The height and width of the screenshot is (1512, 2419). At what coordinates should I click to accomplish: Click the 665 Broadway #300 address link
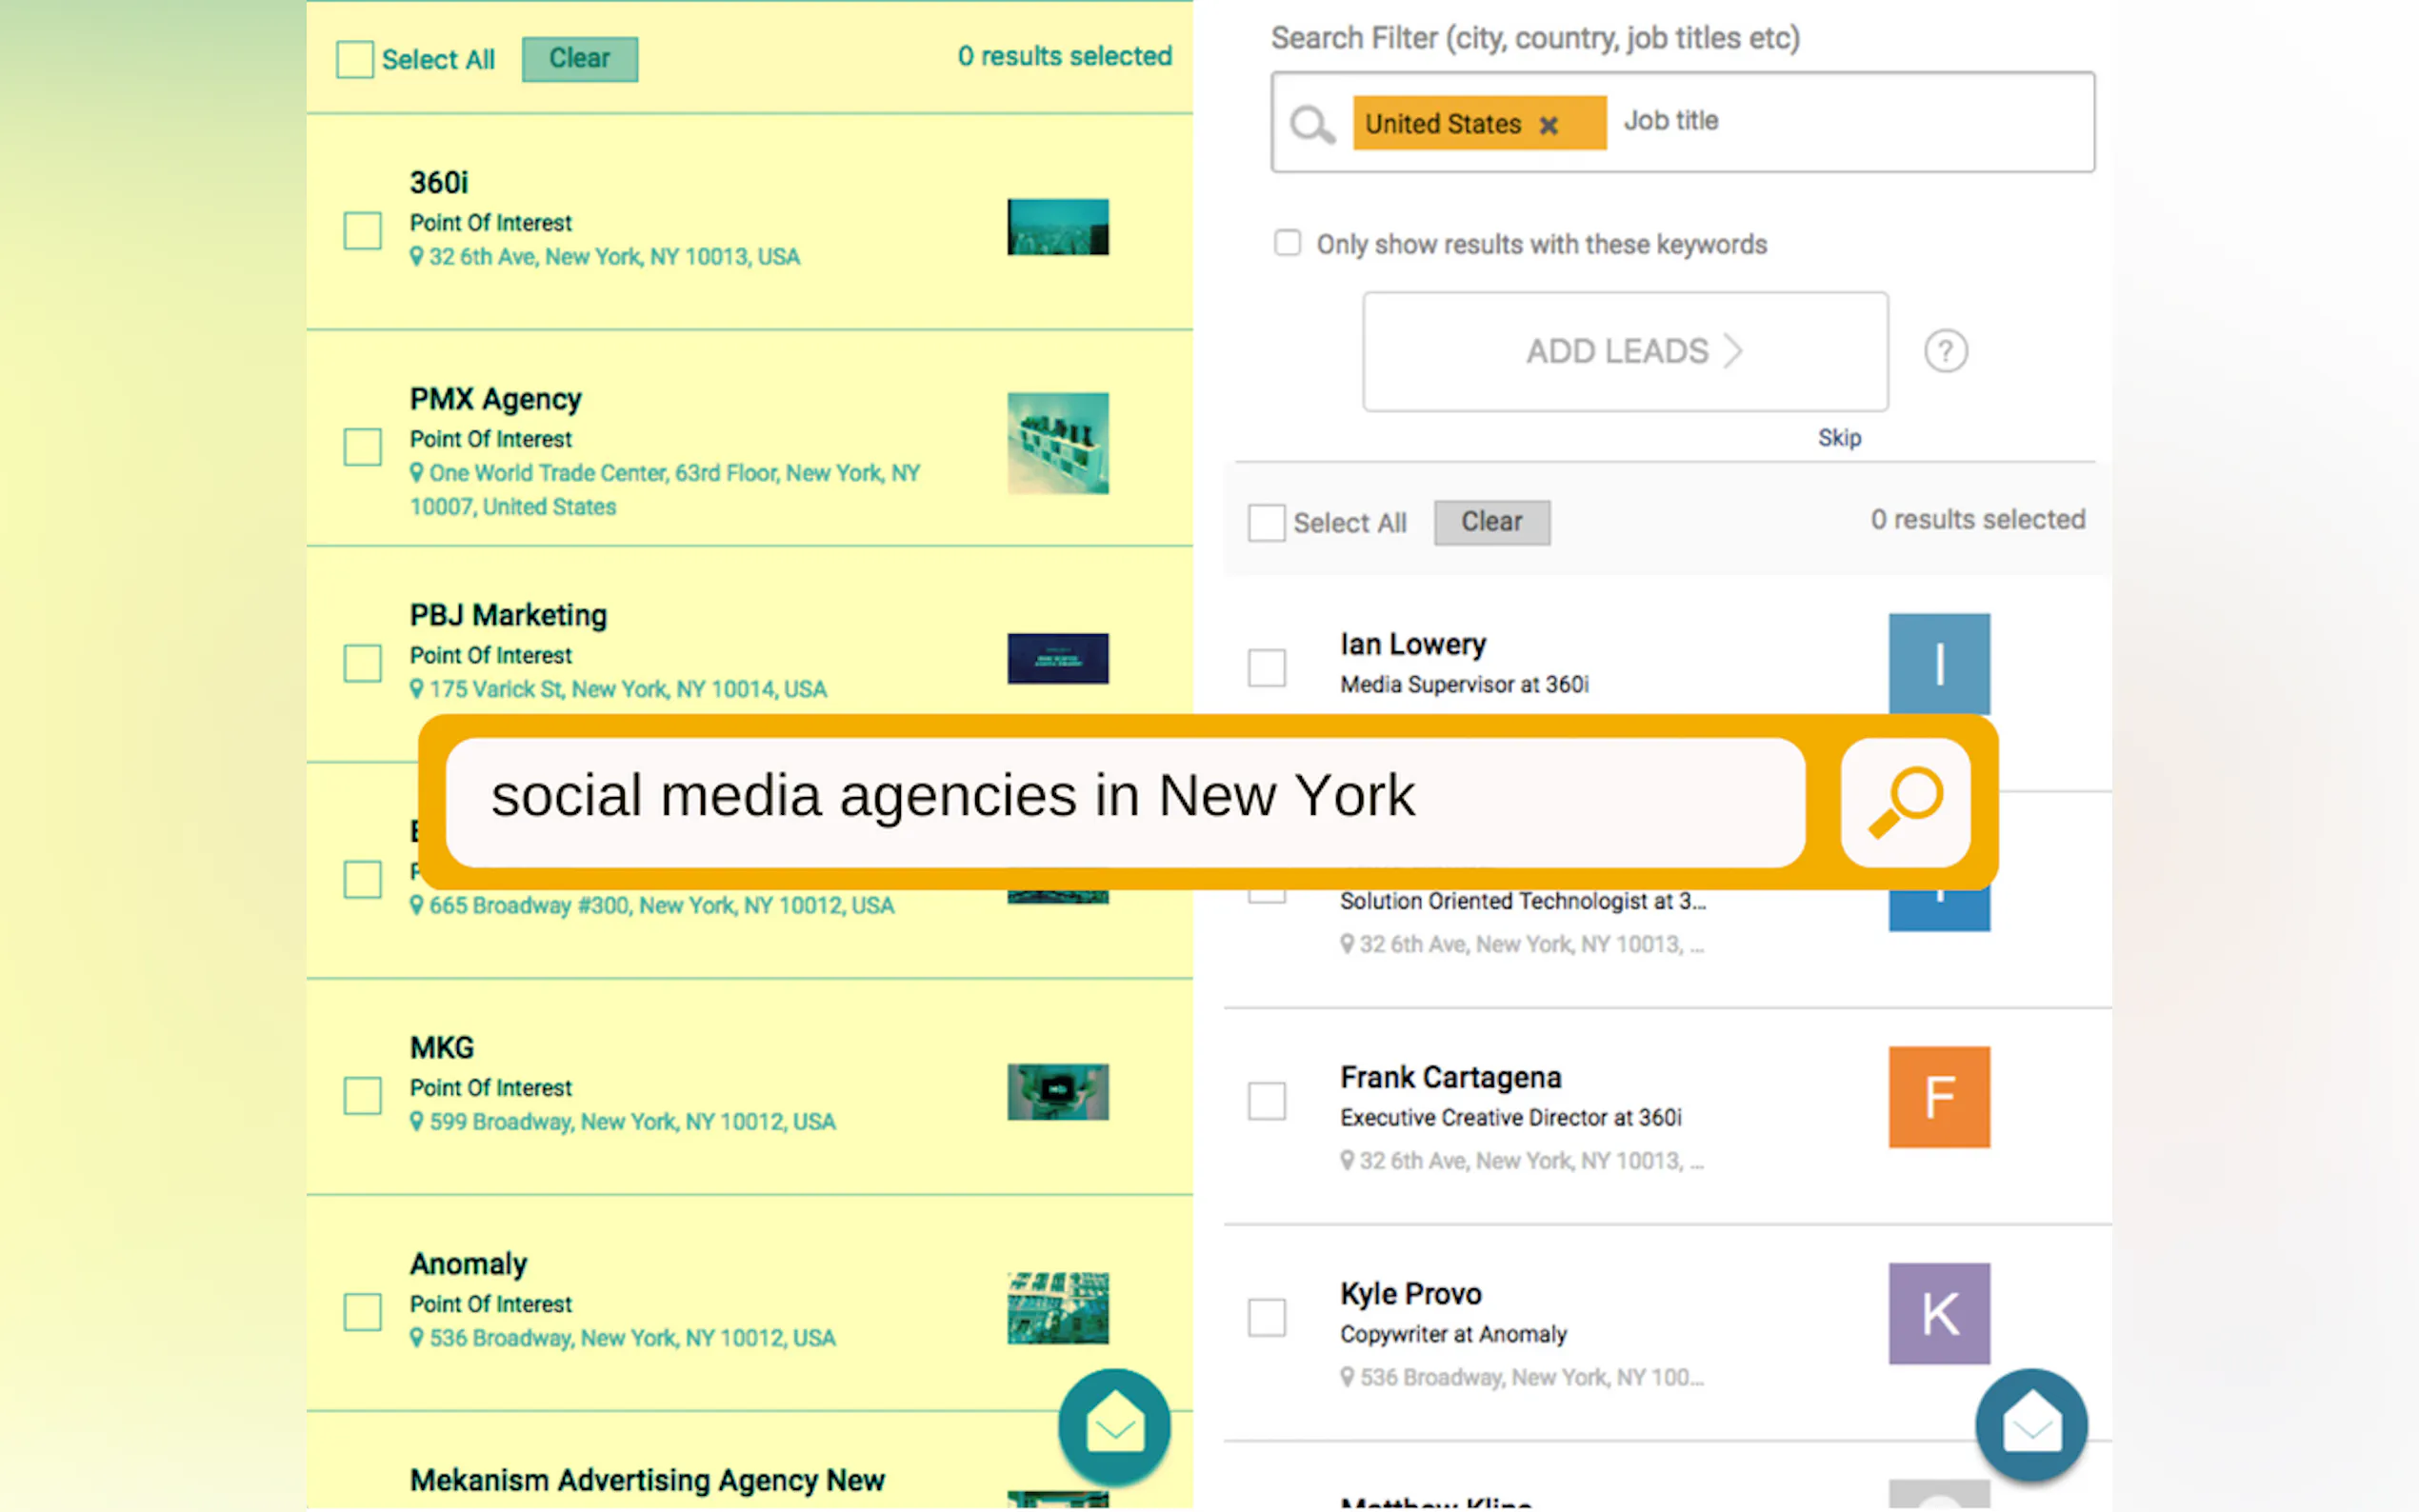[661, 905]
